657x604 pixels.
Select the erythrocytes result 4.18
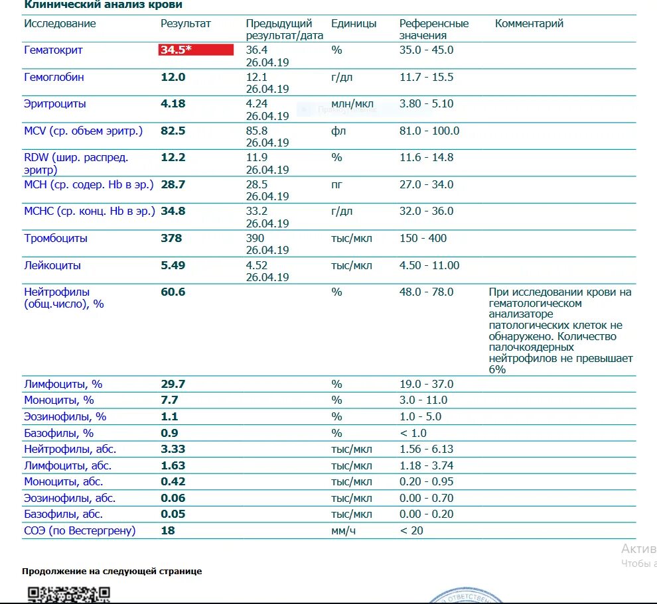click(173, 104)
